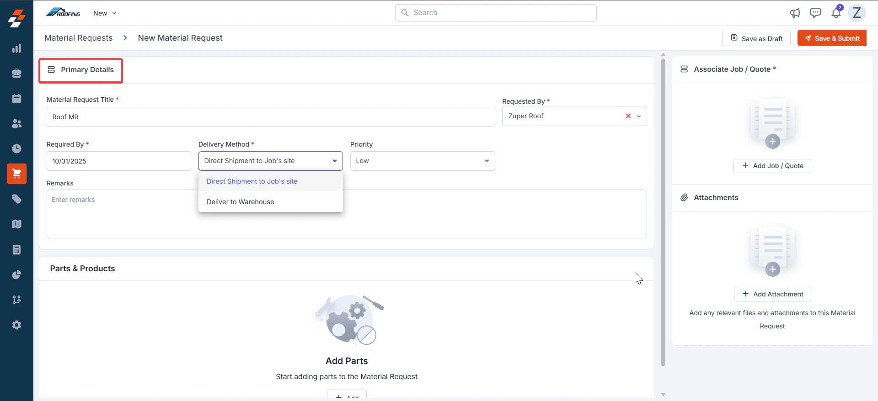Click the Add Parts empty-state title
The width and height of the screenshot is (878, 401).
point(347,361)
